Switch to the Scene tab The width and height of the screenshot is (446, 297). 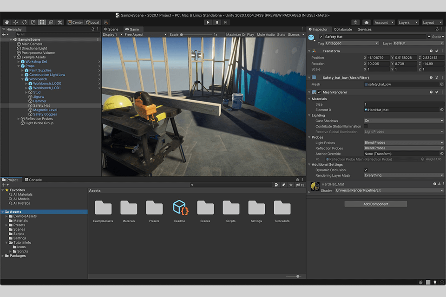pos(111,29)
